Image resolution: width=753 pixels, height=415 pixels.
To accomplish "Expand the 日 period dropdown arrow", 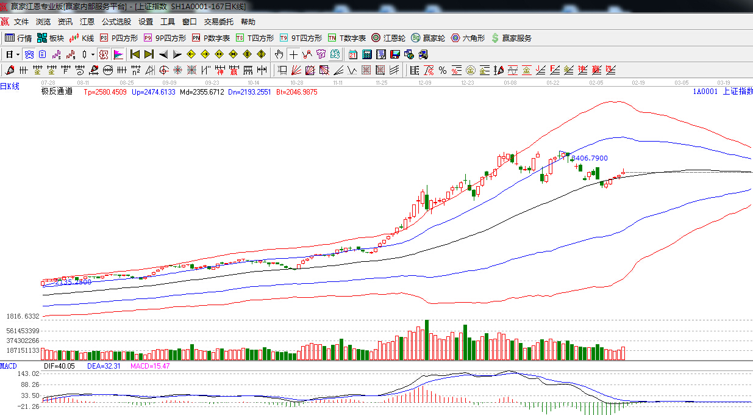I will tap(18, 54).
